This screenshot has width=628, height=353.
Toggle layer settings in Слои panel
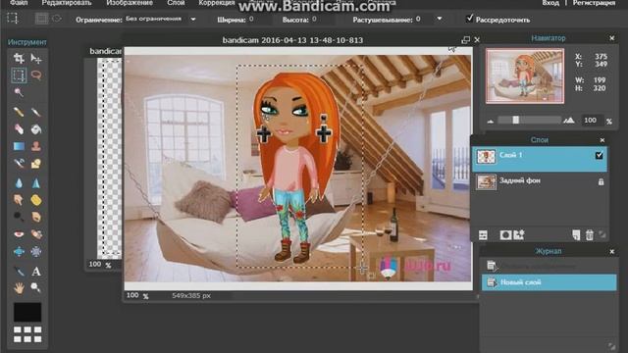[x=483, y=235]
